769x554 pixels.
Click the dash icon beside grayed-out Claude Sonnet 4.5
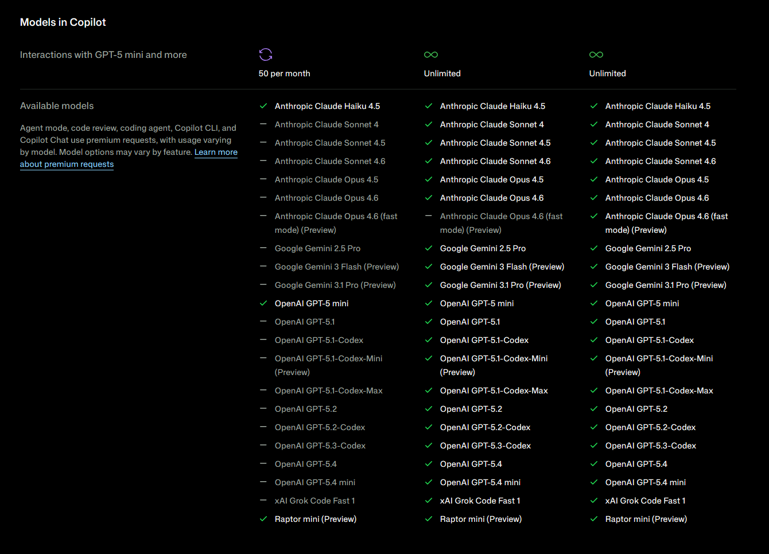[263, 142]
